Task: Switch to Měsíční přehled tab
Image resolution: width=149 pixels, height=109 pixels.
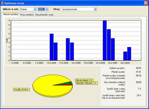Action: (x=11, y=14)
